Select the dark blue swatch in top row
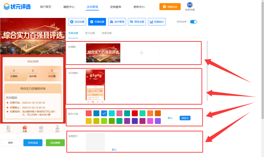This screenshot has width=264, height=157. (x=96, y=113)
